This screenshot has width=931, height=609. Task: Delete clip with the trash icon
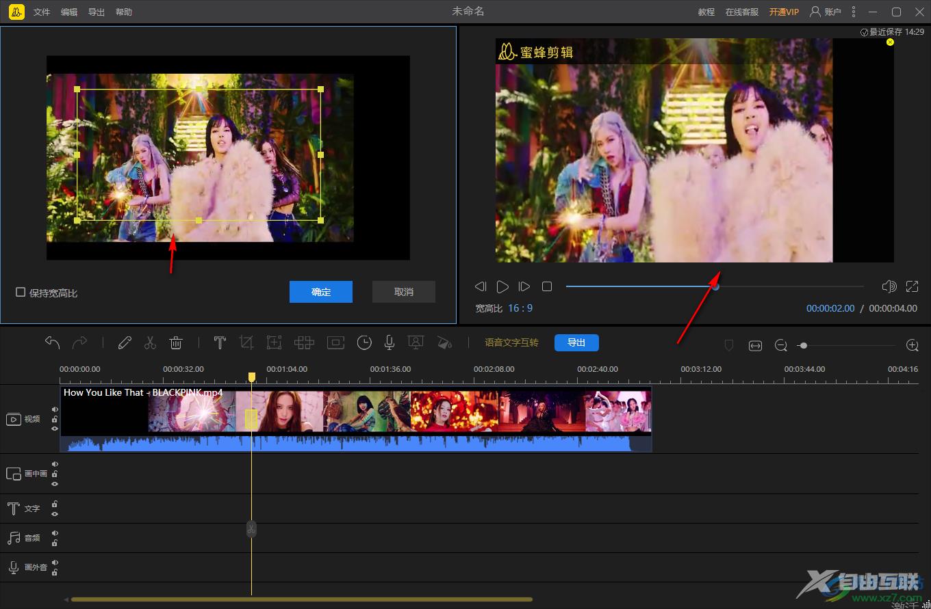click(176, 342)
